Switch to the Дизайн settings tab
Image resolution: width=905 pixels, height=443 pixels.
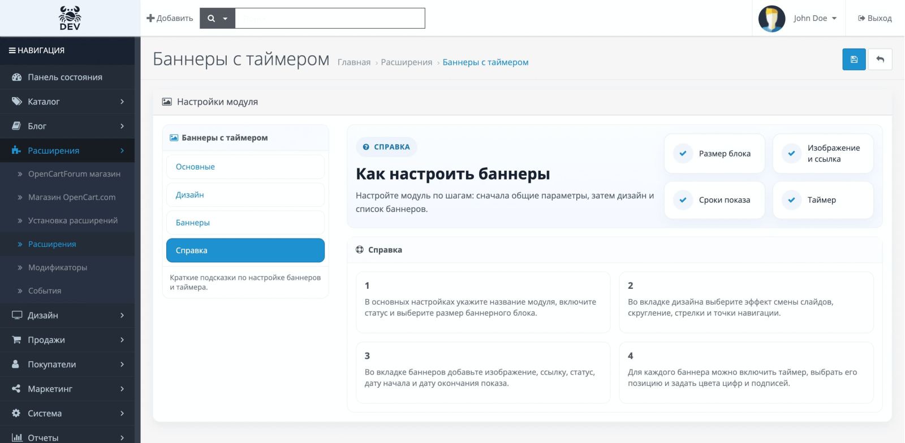(245, 194)
